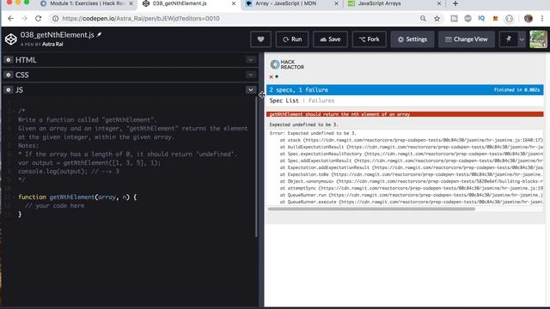
Task: Open the Change View menu
Action: point(466,39)
